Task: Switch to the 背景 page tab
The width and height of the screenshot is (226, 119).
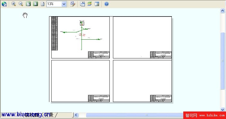Action: click(49, 115)
